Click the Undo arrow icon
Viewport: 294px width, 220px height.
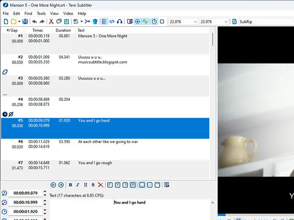point(34,21)
